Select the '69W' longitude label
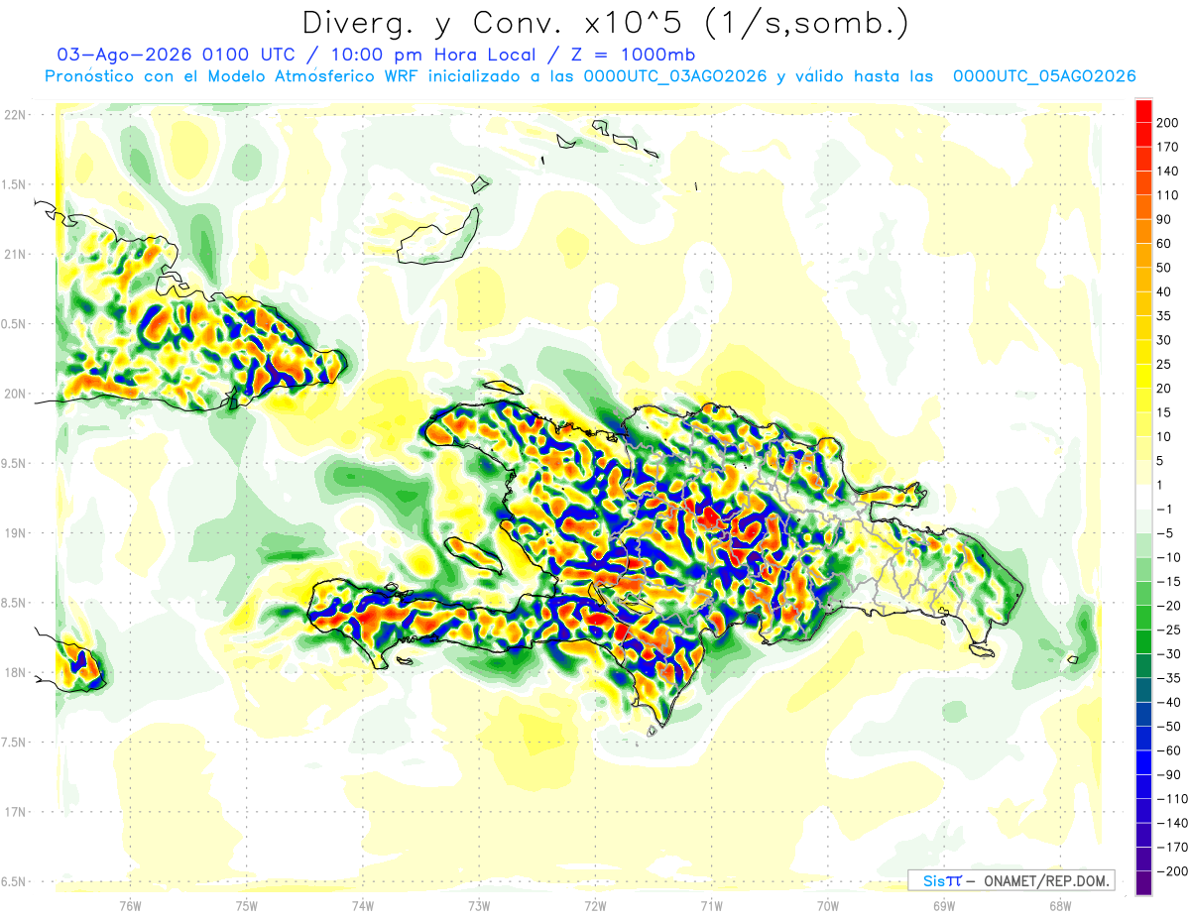 943,906
